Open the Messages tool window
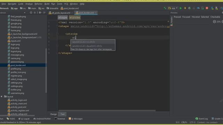This screenshot has width=223, height=125. coord(76,119)
